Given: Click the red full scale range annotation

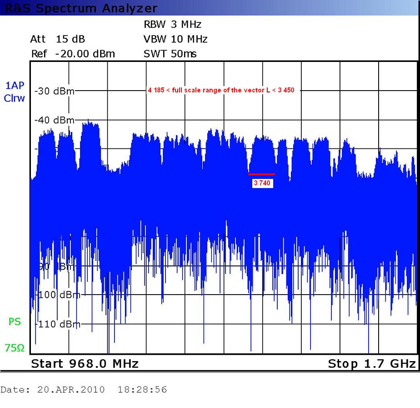Looking at the screenshot, I should [x=221, y=90].
